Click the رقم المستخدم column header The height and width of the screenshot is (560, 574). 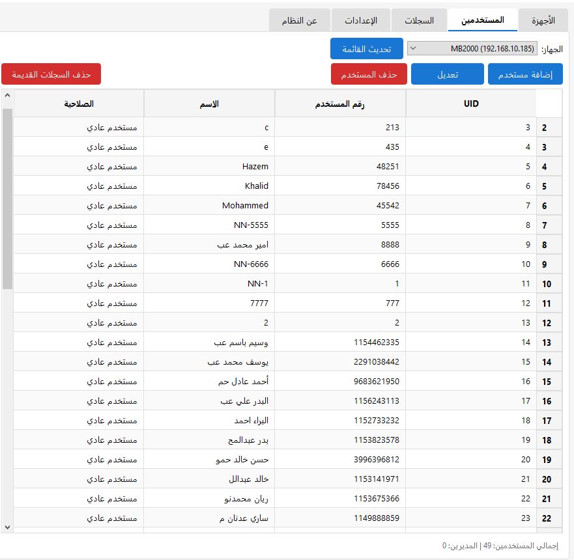(x=340, y=104)
